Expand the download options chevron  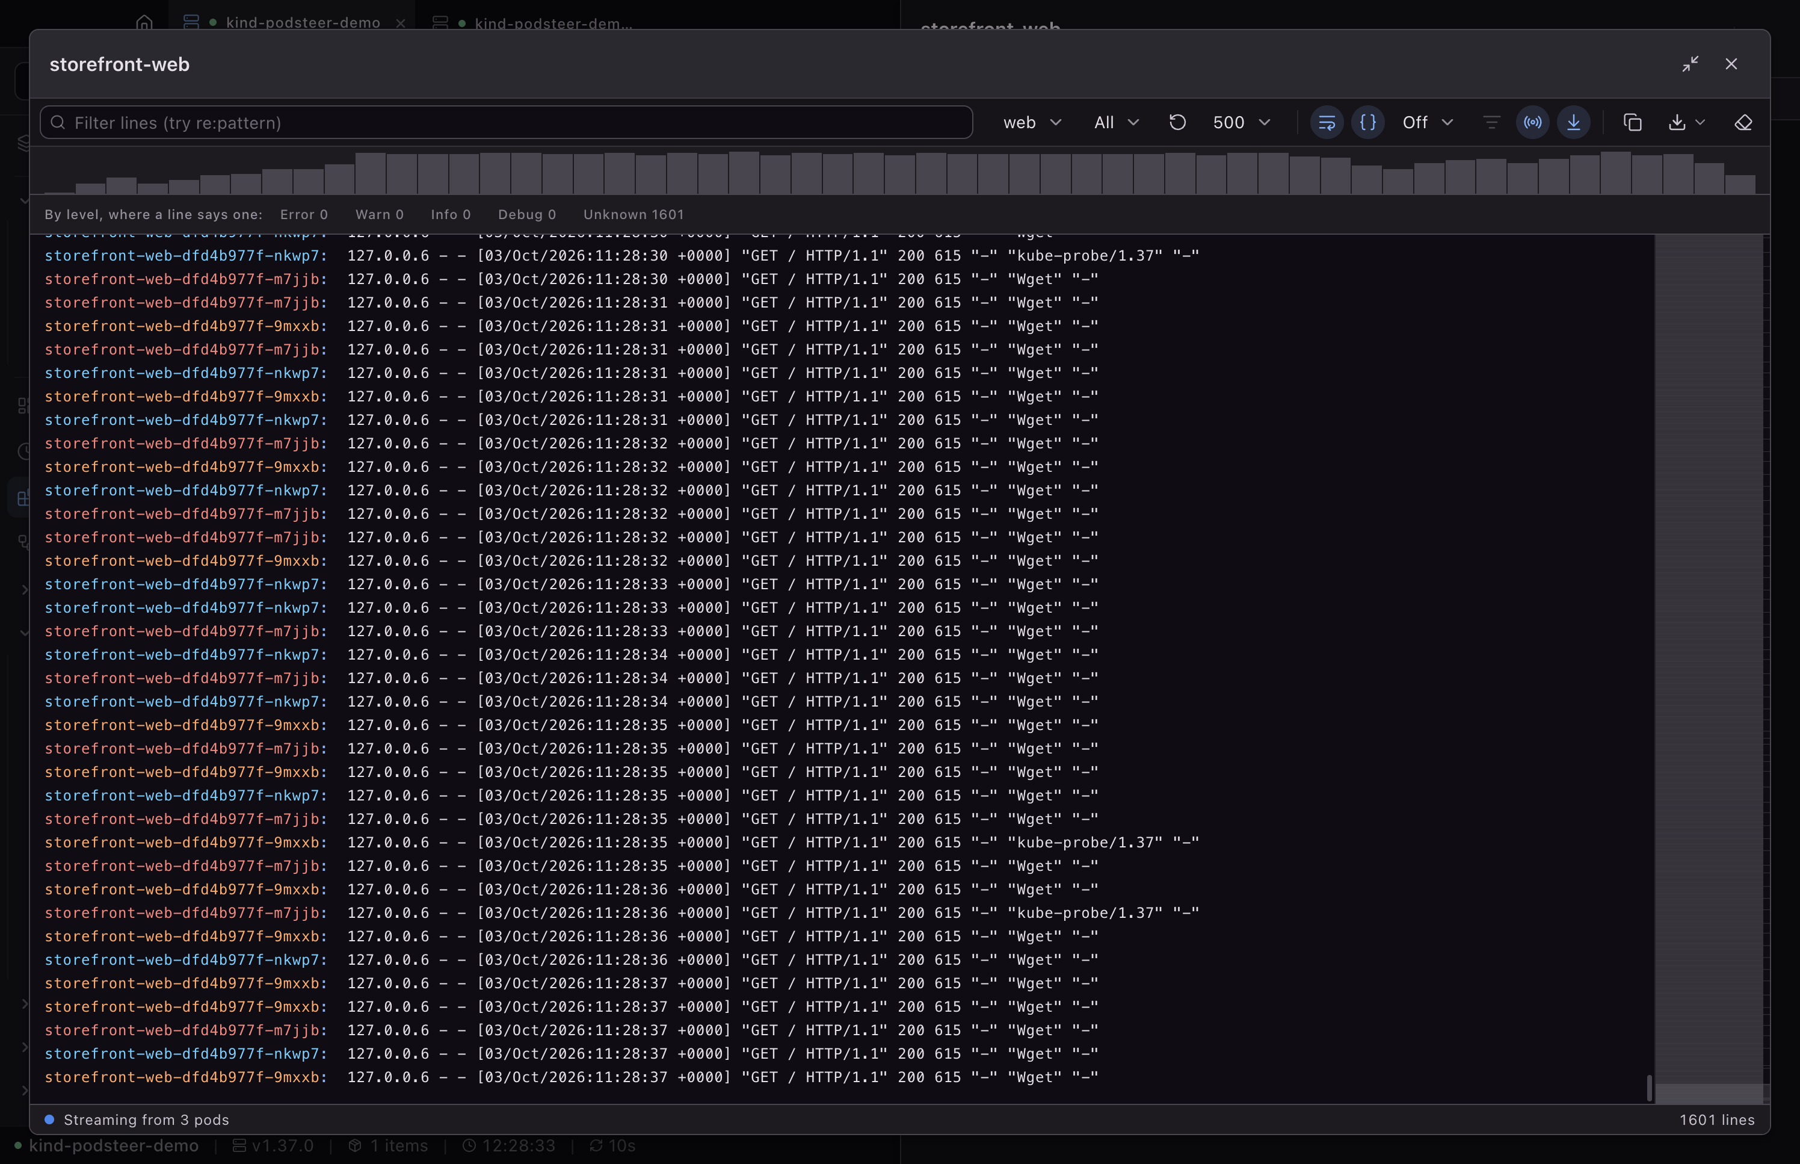[x=1700, y=122]
